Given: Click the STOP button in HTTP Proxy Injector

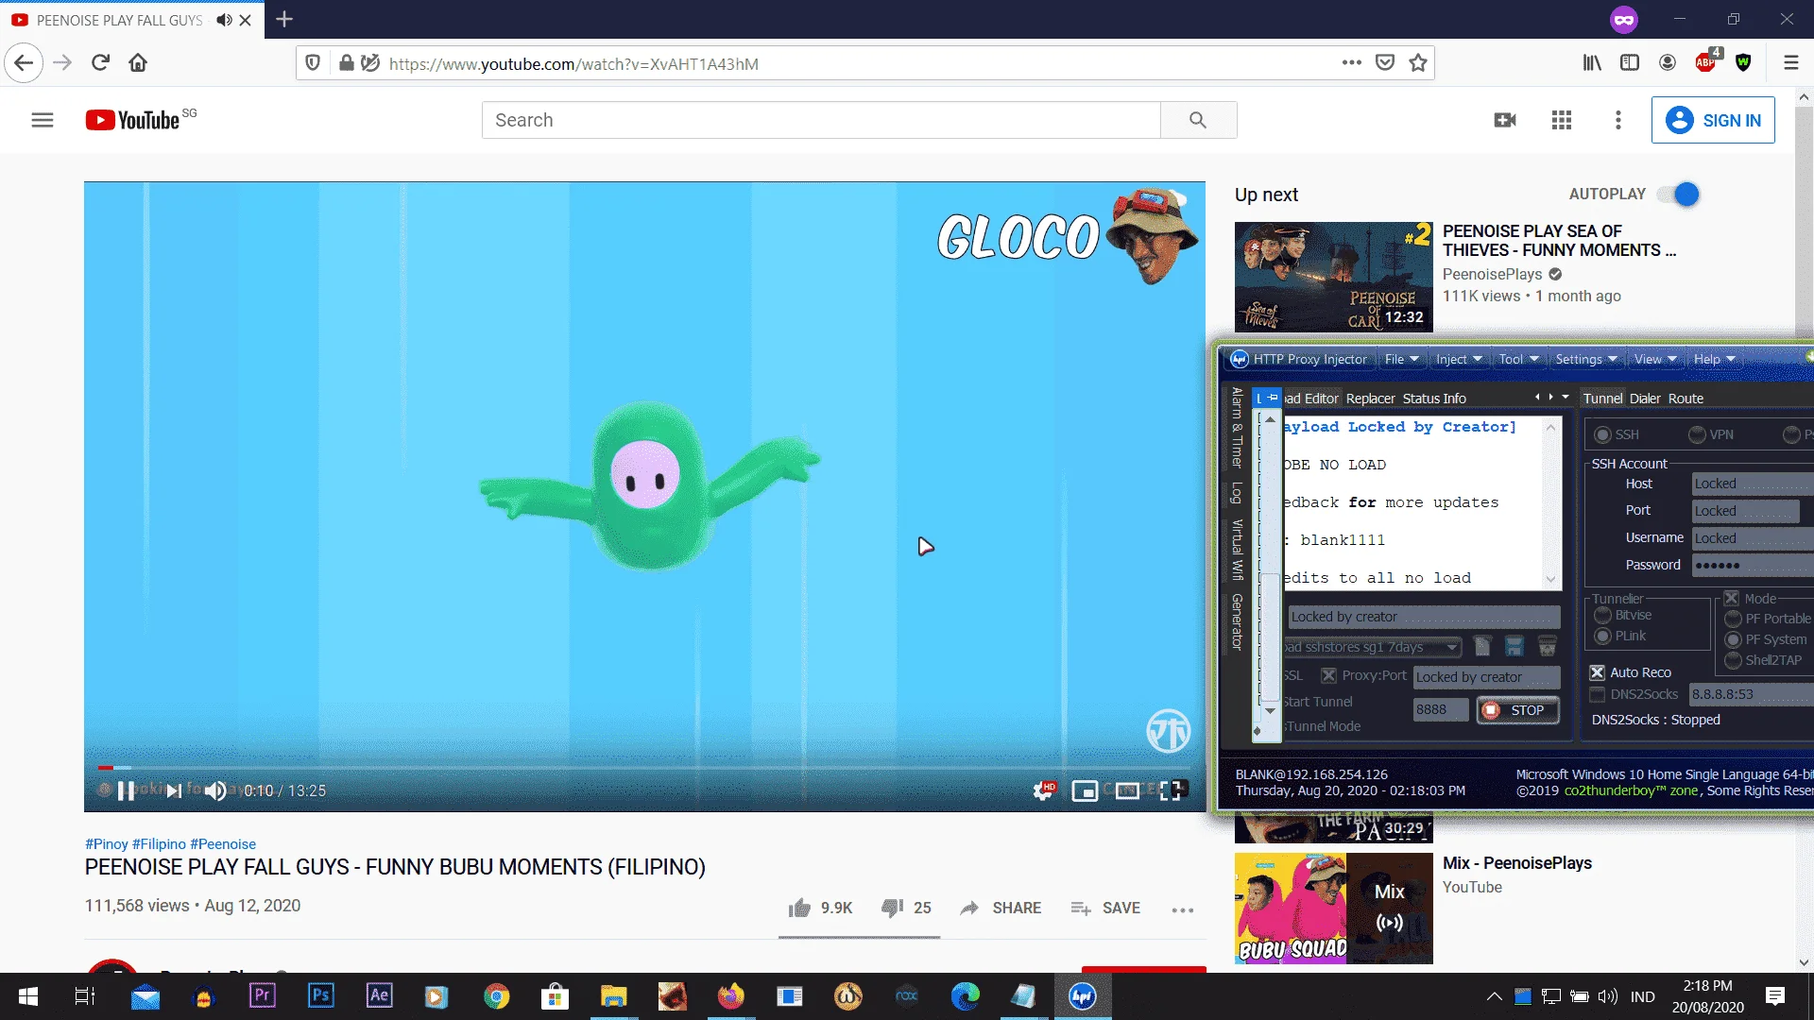Looking at the screenshot, I should click(x=1517, y=710).
